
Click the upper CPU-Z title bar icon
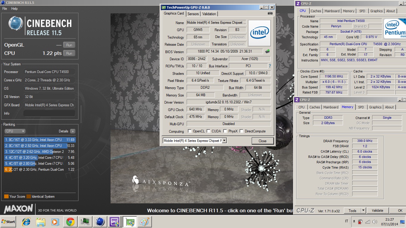[298, 3]
